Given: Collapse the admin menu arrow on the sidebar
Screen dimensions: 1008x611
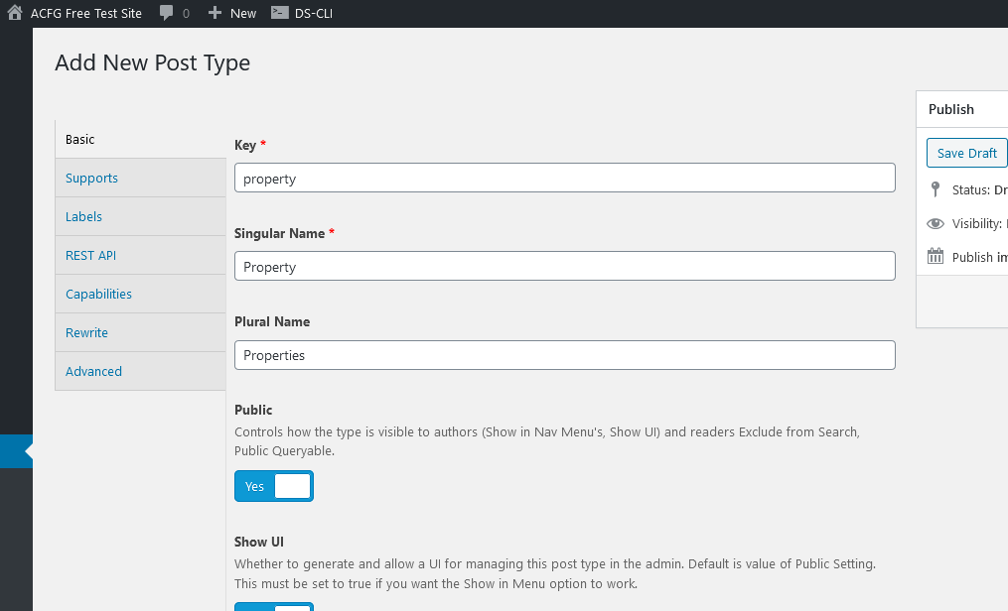Looking at the screenshot, I should click(28, 451).
